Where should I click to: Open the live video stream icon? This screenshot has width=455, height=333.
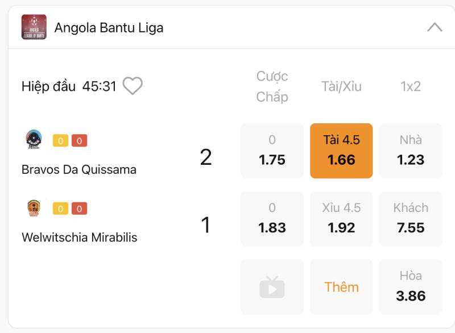[272, 287]
